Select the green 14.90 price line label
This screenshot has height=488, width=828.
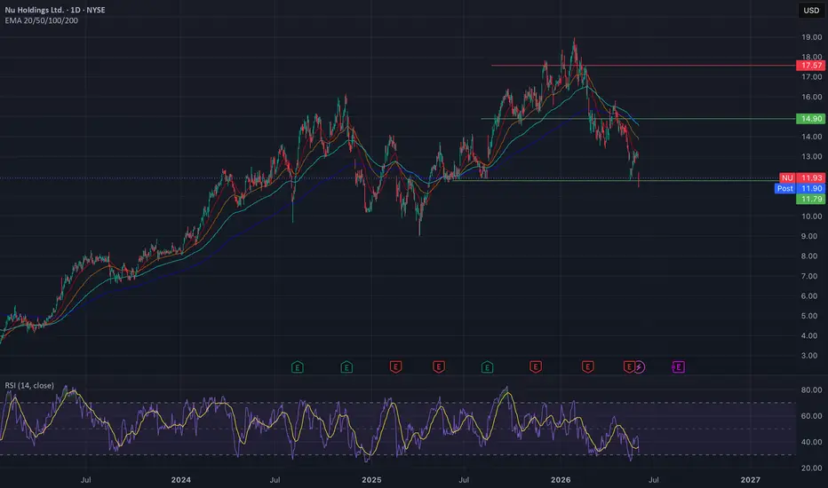pyautogui.click(x=811, y=119)
